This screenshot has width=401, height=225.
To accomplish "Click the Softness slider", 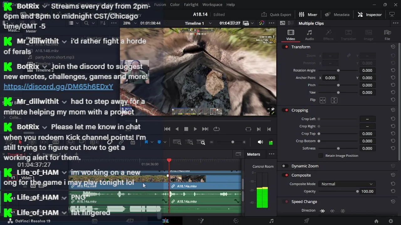I will [338, 148].
